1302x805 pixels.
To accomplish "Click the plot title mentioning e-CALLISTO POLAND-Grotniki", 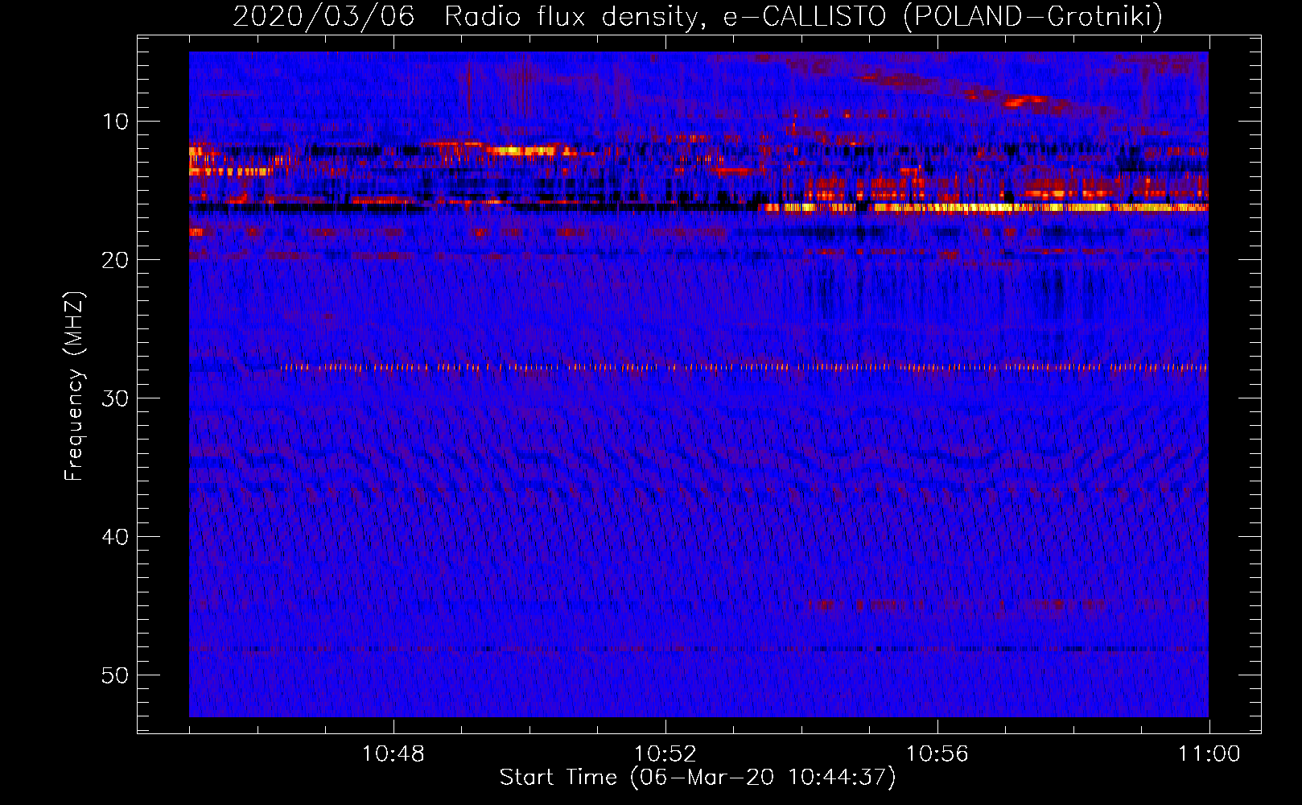I will [698, 16].
